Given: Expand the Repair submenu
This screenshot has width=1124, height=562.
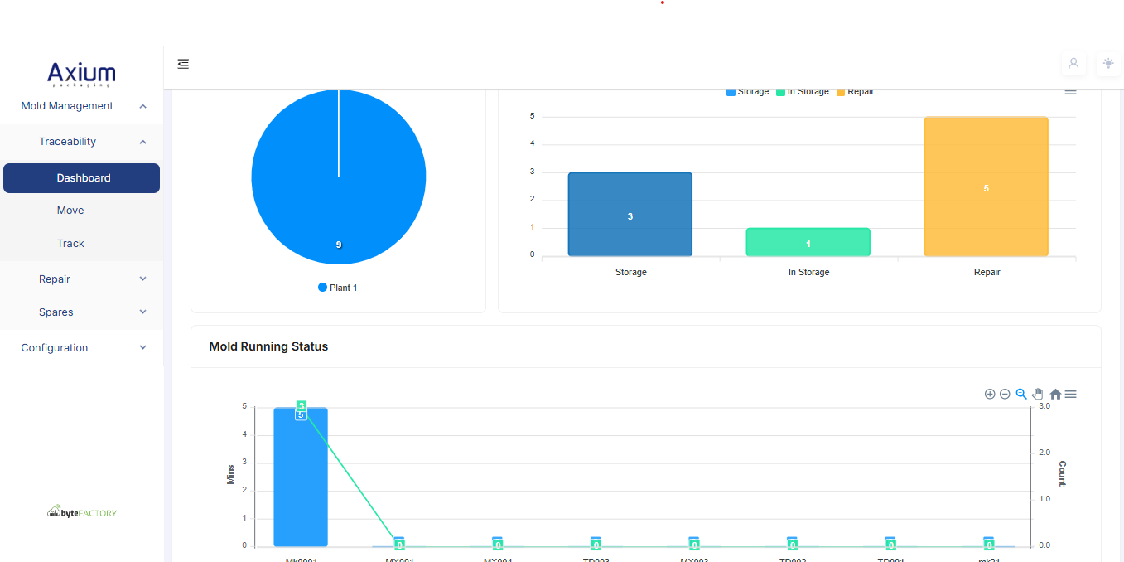Looking at the screenshot, I should (x=81, y=279).
